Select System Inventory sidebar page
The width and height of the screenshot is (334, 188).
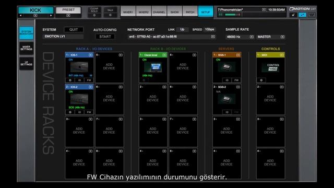click(x=27, y=33)
